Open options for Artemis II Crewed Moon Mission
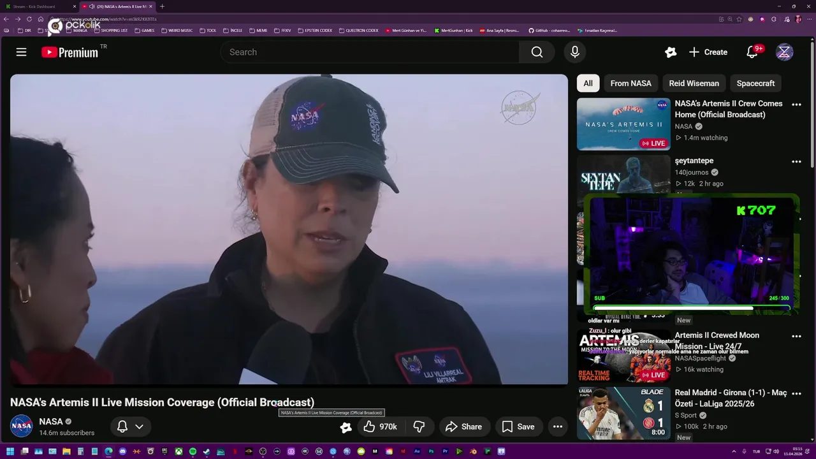Image resolution: width=816 pixels, height=459 pixels. pos(796,336)
